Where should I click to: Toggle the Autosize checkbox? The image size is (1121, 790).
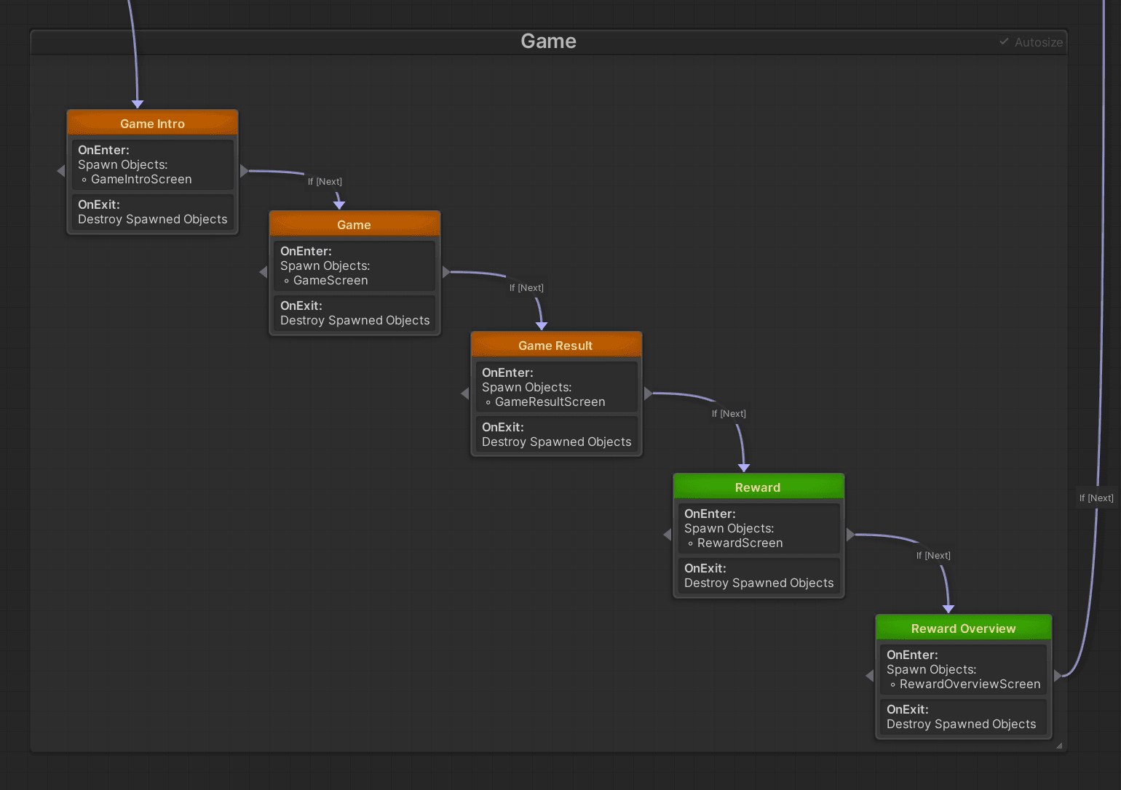coord(1004,42)
